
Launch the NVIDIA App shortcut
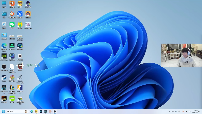tap(4, 57)
